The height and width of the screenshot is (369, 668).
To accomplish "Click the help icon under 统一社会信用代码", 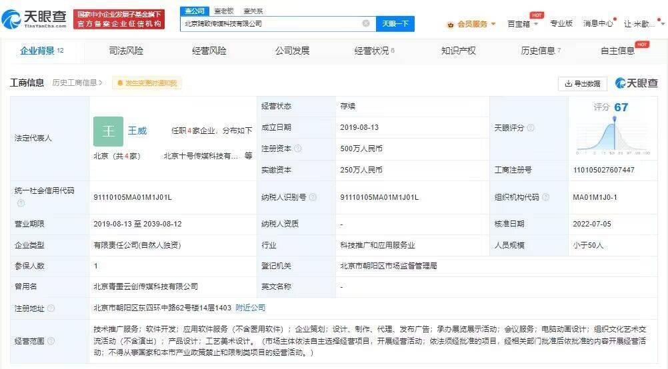I will point(21,203).
